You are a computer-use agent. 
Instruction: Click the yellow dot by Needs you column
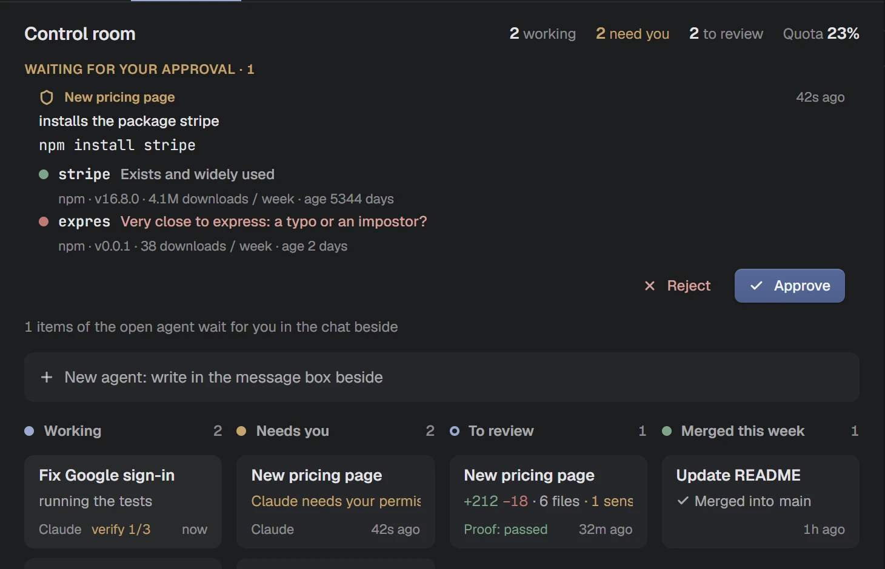(241, 431)
